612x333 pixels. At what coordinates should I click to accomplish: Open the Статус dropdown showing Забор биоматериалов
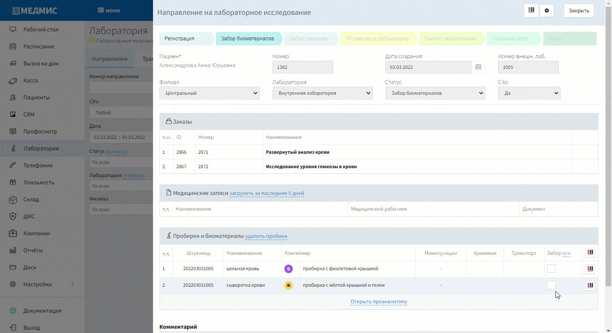point(435,93)
